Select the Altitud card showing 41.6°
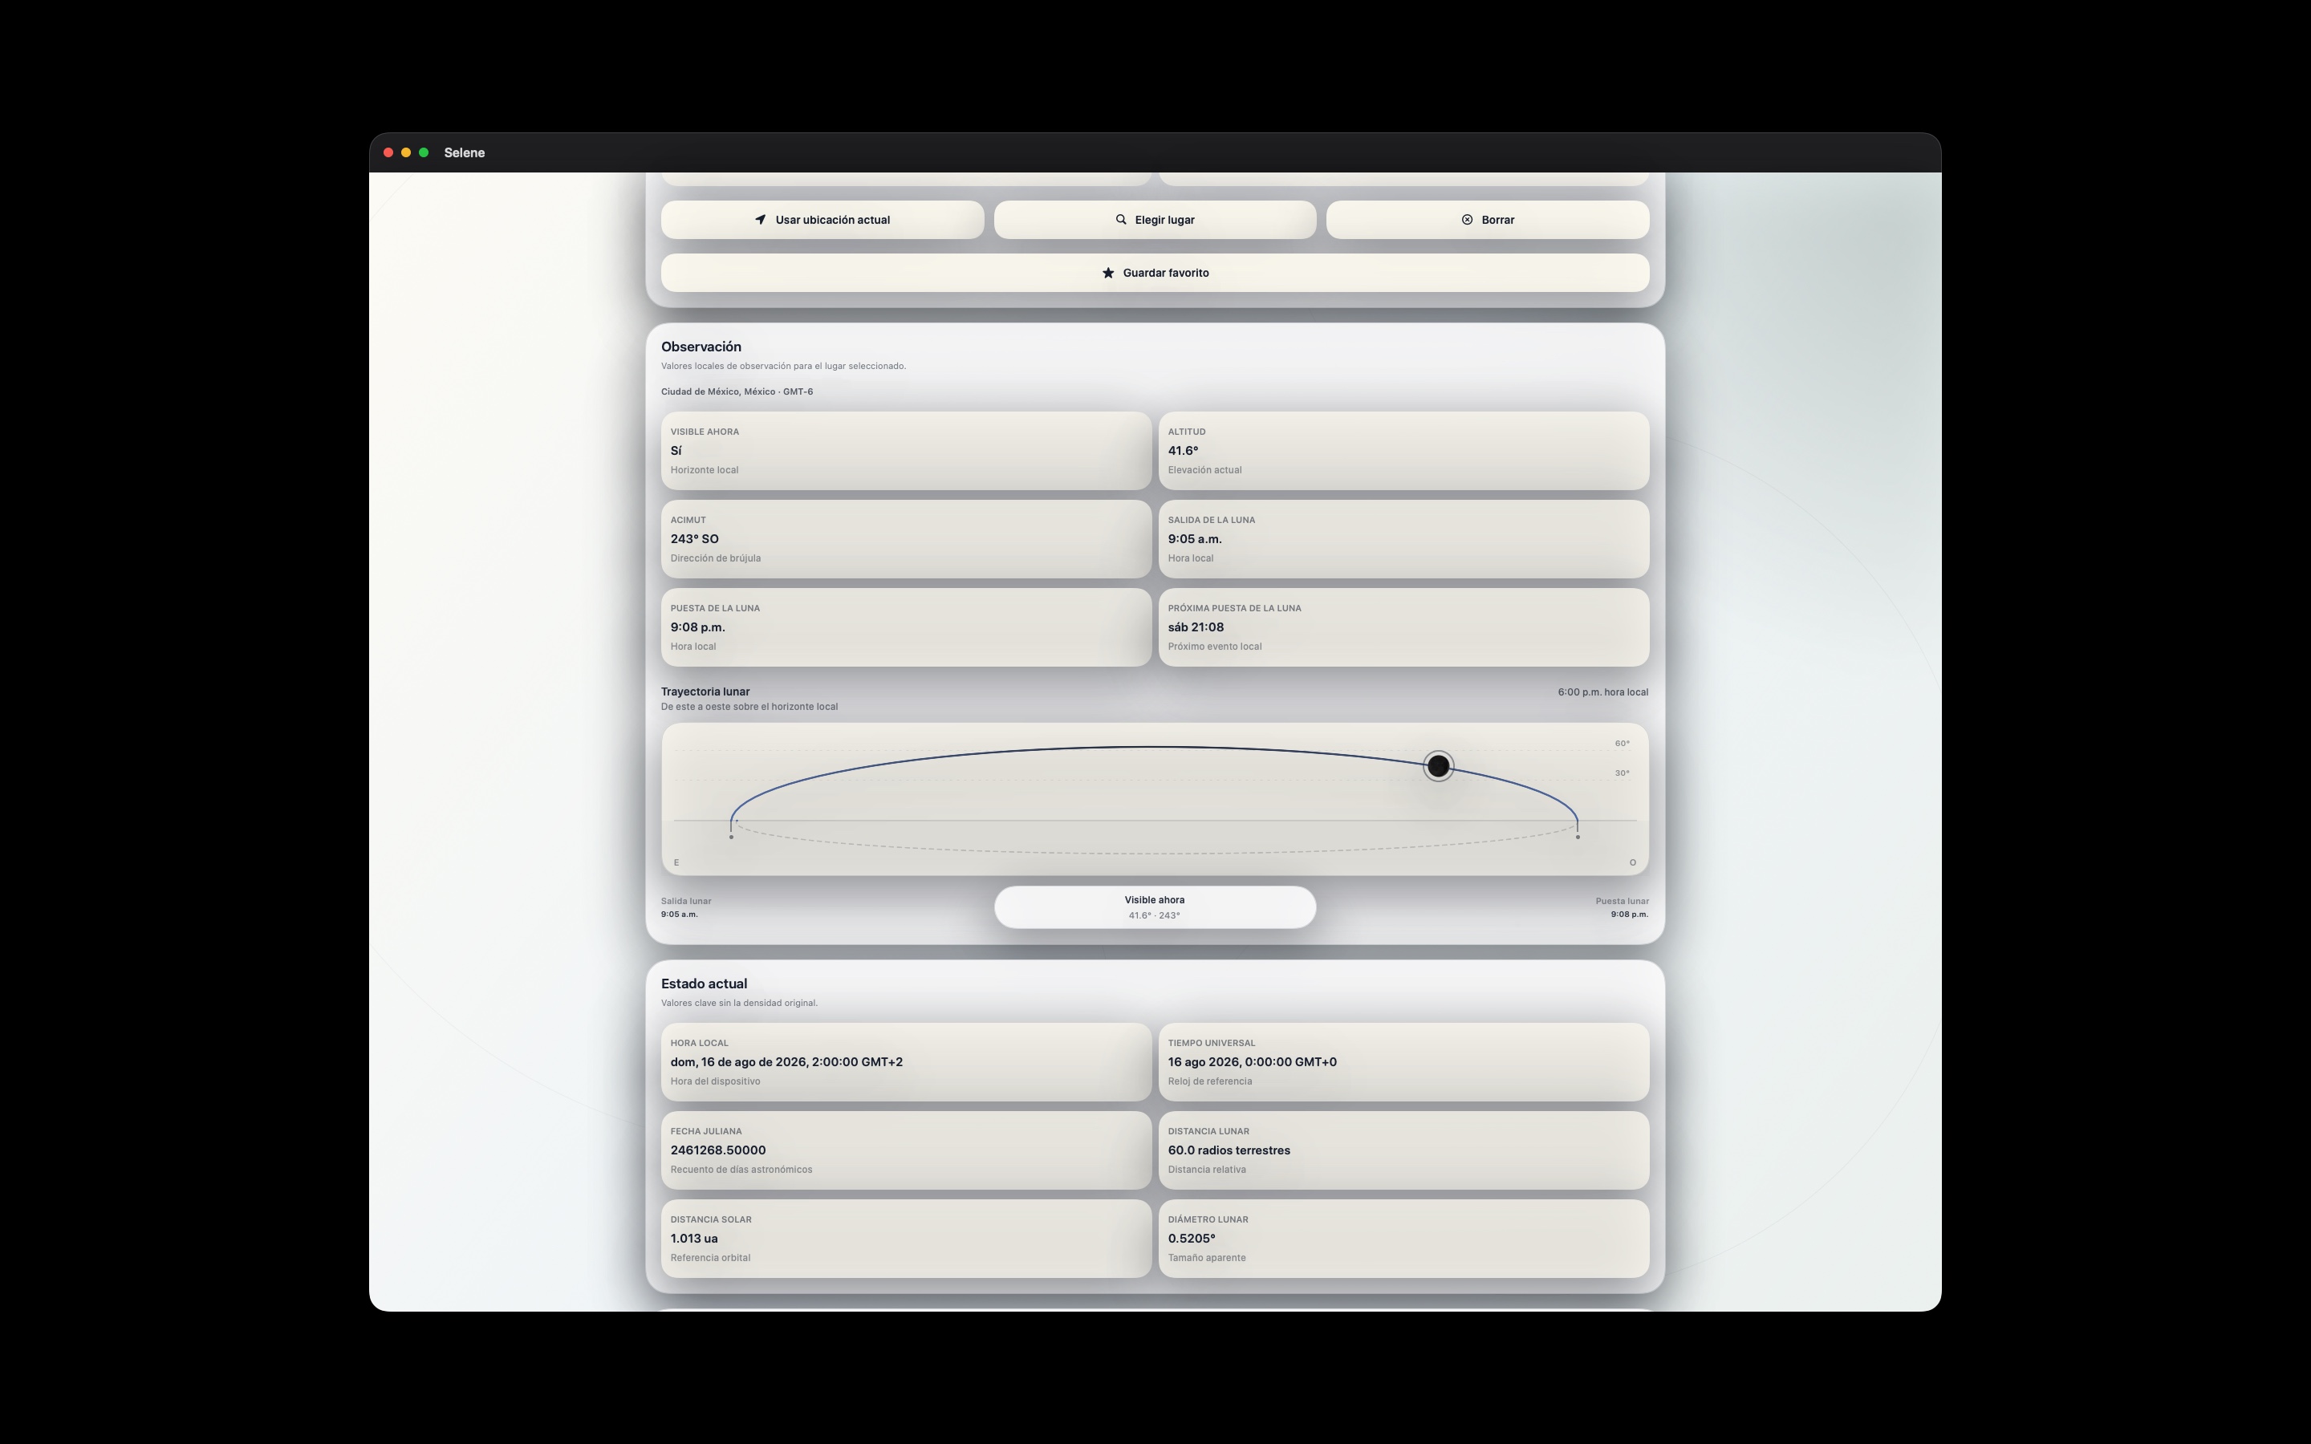Screen dimensions: 2311x1444 point(1403,451)
